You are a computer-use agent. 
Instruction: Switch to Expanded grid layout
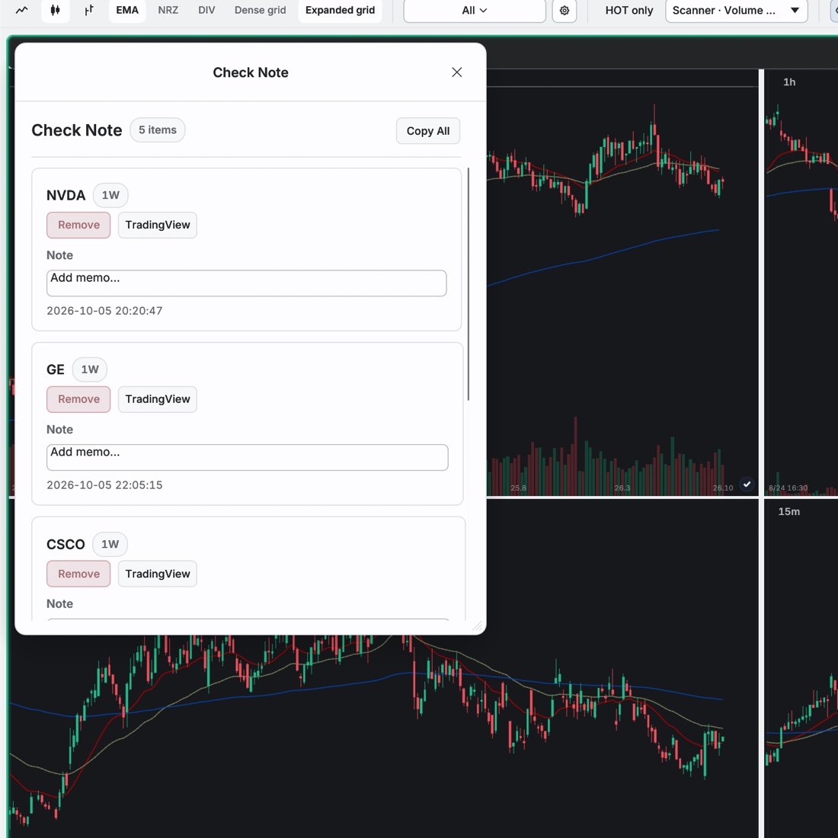(340, 10)
